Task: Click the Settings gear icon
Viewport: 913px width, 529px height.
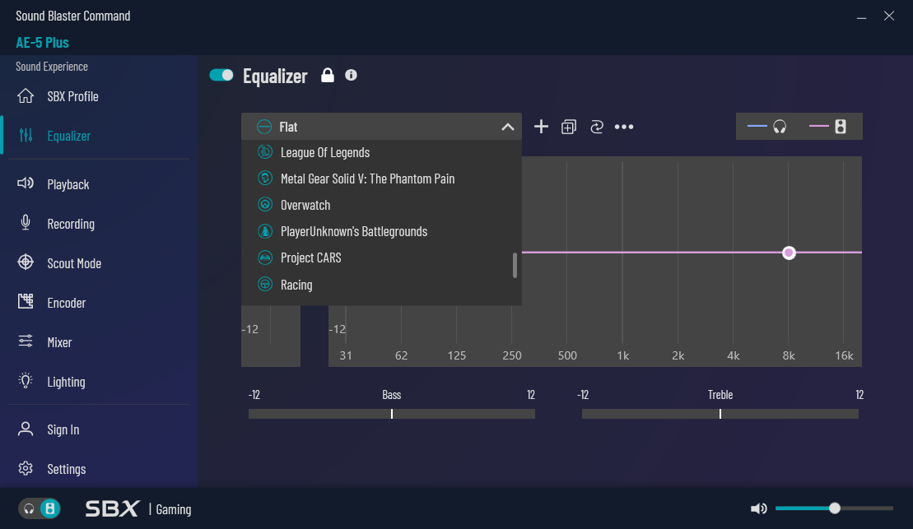Action: click(26, 468)
